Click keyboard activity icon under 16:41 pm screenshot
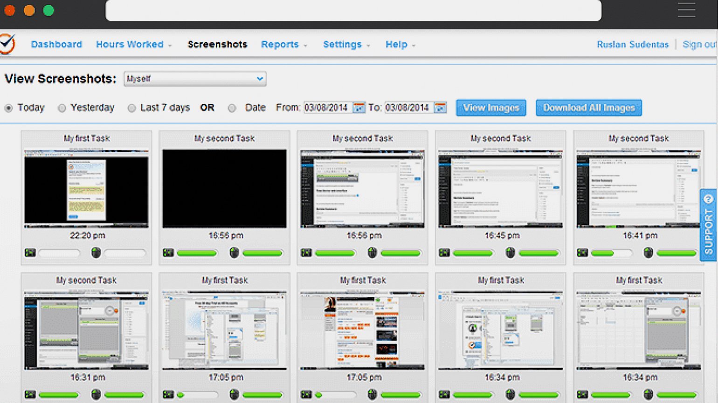Viewport: 718px width, 403px height. tap(582, 253)
